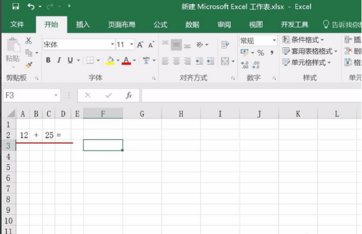Merge and center cells icon
The image size is (362, 234).
click(225, 61)
